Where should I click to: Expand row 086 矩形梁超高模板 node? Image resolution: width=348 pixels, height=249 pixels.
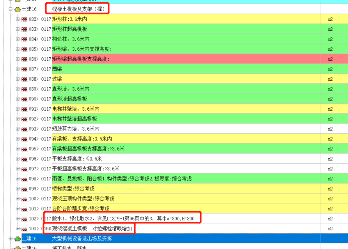[18, 59]
